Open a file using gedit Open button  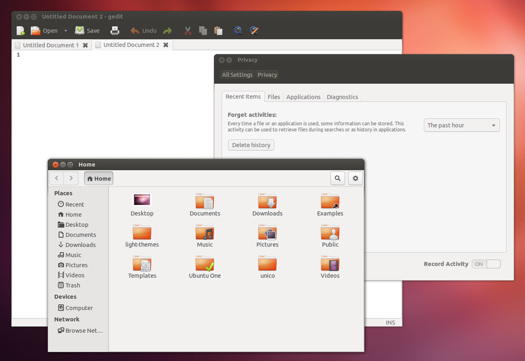(44, 31)
